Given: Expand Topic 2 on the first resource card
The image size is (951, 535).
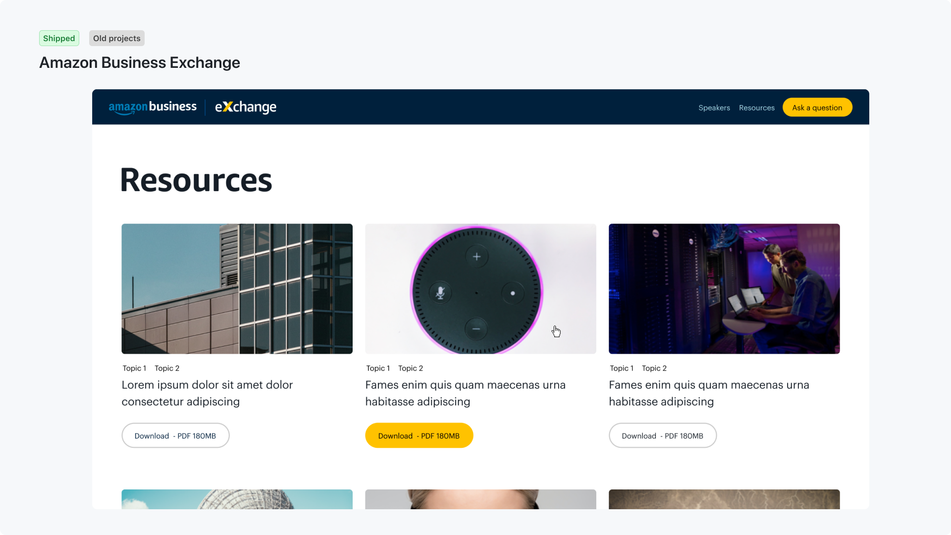Looking at the screenshot, I should (x=167, y=368).
